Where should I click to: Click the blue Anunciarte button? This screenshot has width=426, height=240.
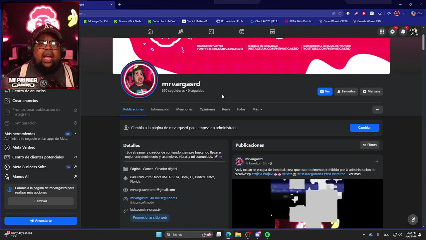[x=41, y=221]
